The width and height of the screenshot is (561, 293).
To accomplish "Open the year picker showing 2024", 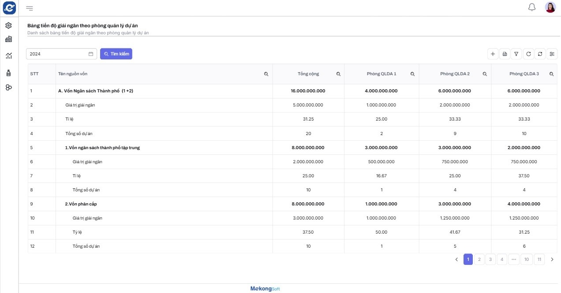I will point(61,54).
